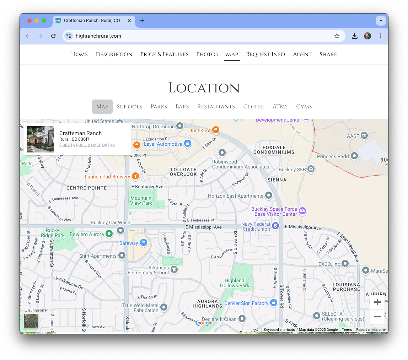Select the Parks location tab
Screen dimensions: 408x360
click(x=159, y=107)
